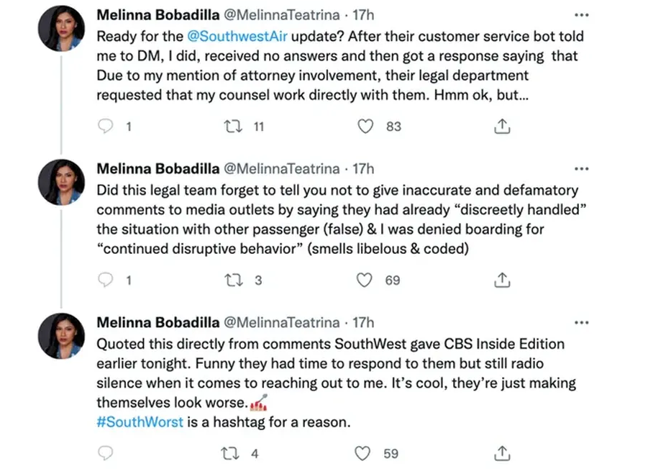
Task: Retweet the first tweet with 11 retweets
Action: click(235, 127)
